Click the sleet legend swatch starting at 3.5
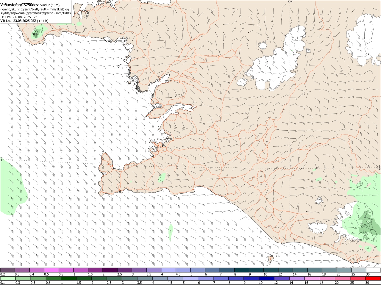Viewport: 381px width, 285px height. click(x=154, y=270)
